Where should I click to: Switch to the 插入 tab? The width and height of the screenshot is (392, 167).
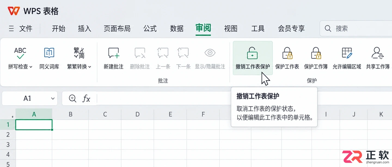(x=84, y=28)
